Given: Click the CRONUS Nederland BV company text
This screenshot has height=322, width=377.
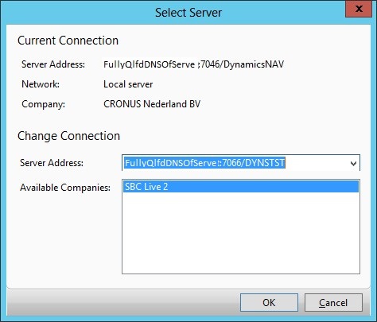Looking at the screenshot, I should pos(152,104).
